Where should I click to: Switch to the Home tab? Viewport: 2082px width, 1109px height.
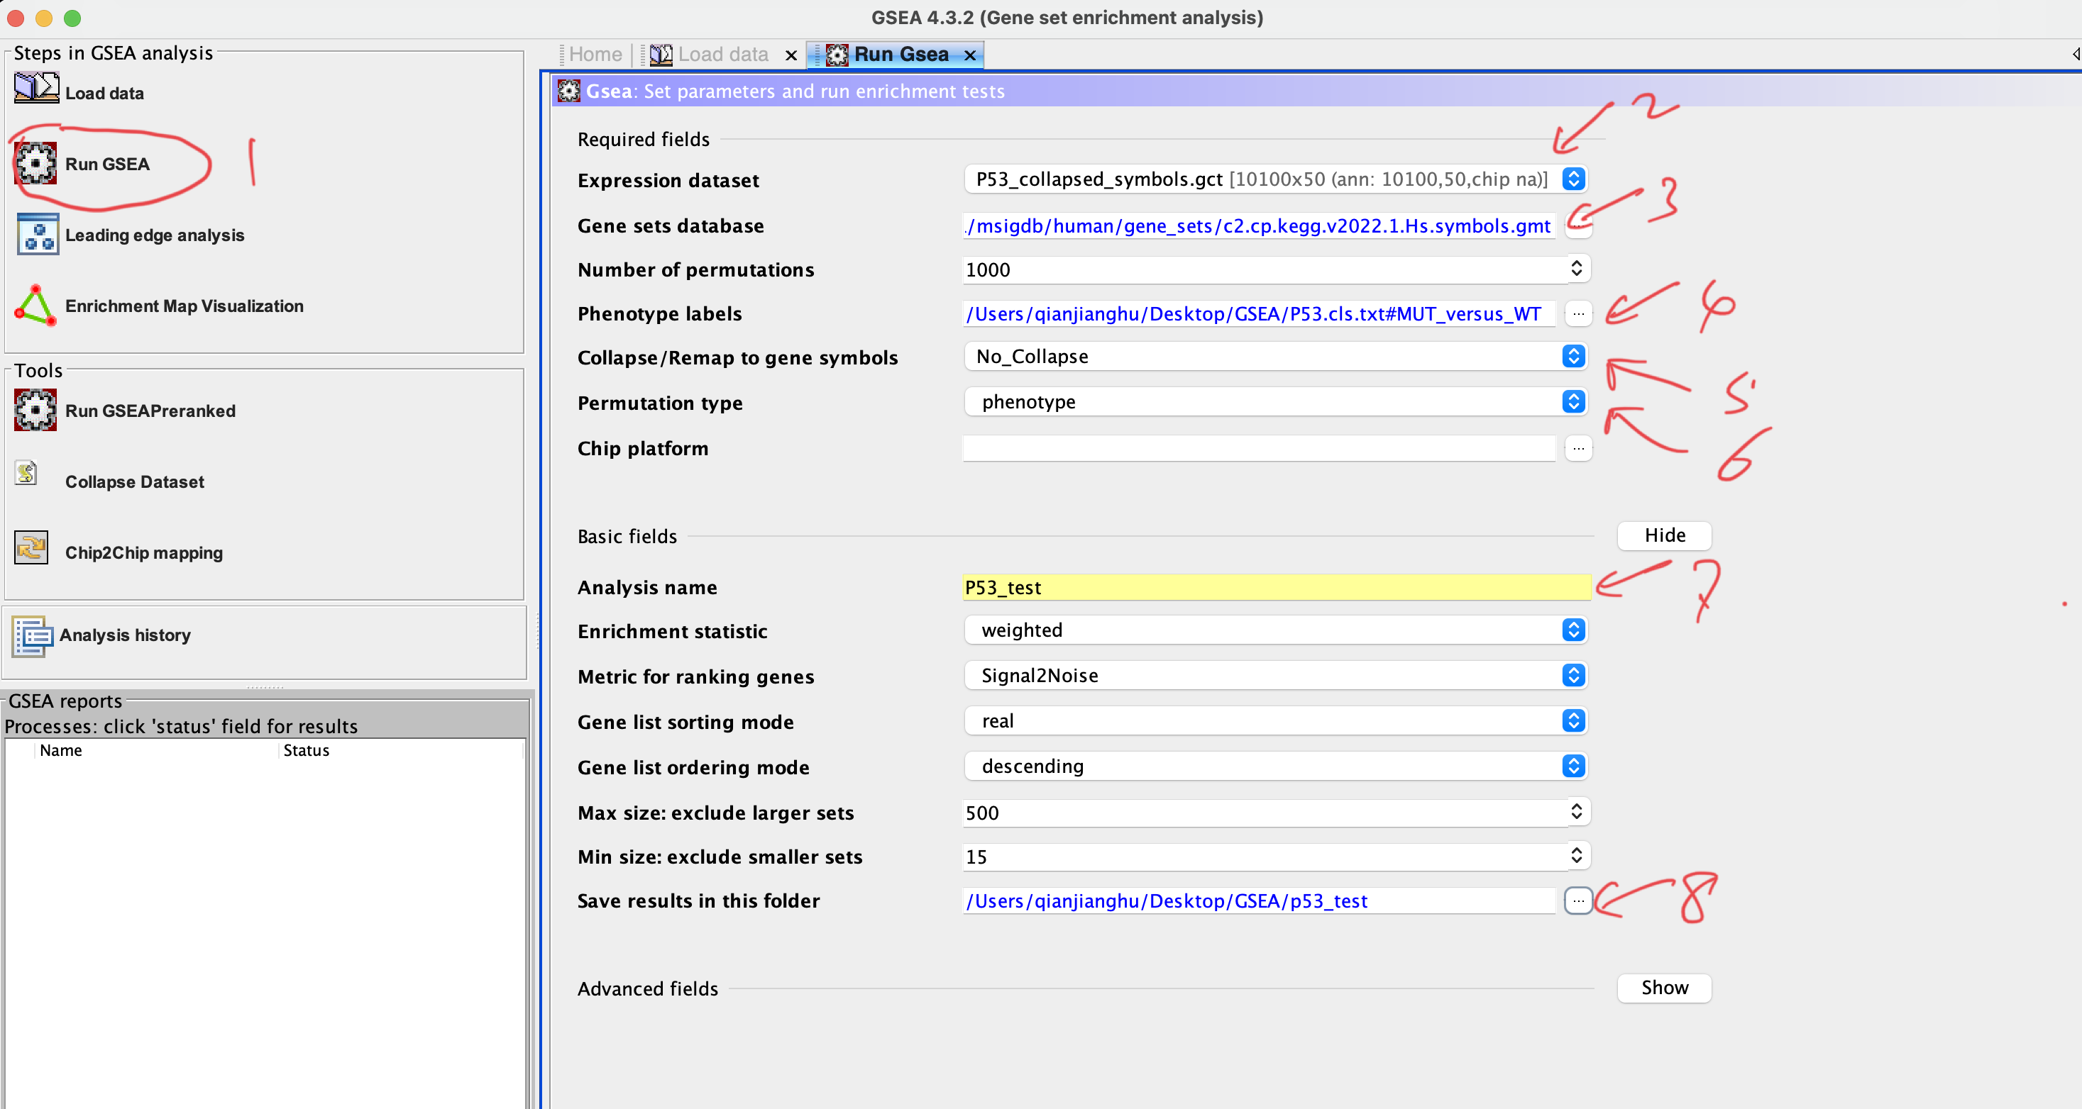595,55
